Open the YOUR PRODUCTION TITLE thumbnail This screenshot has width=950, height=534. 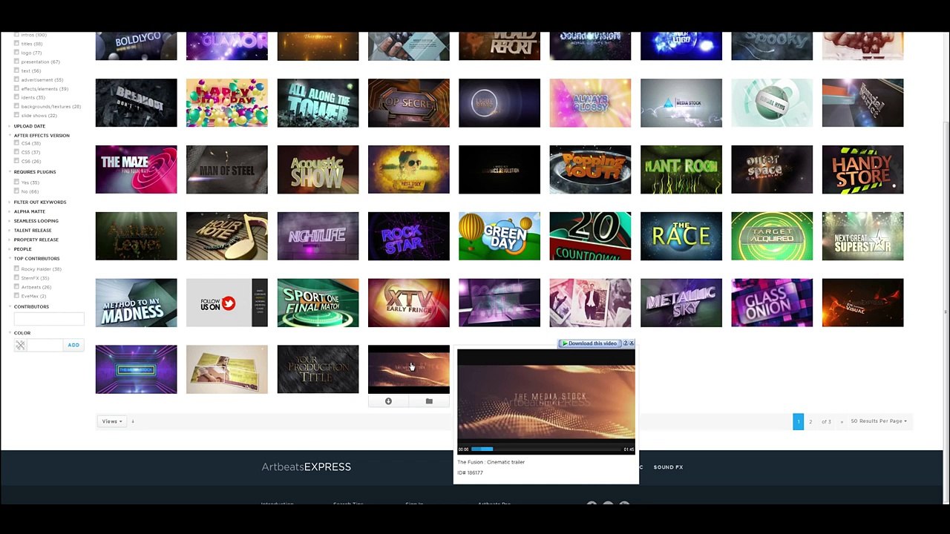coord(318,369)
